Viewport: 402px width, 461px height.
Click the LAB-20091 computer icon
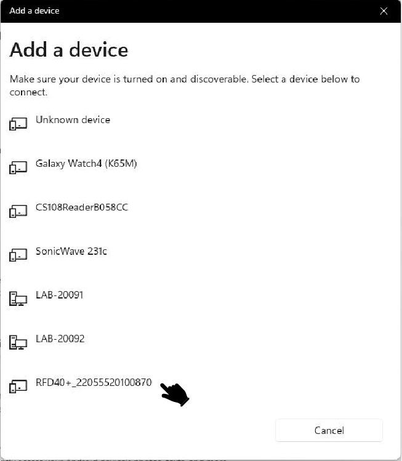click(18, 299)
